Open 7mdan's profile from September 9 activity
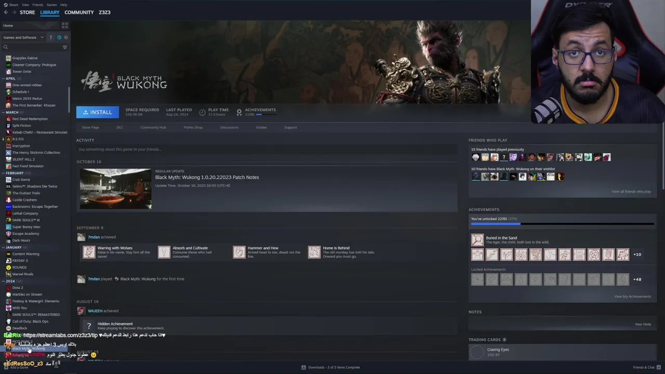 (94, 237)
